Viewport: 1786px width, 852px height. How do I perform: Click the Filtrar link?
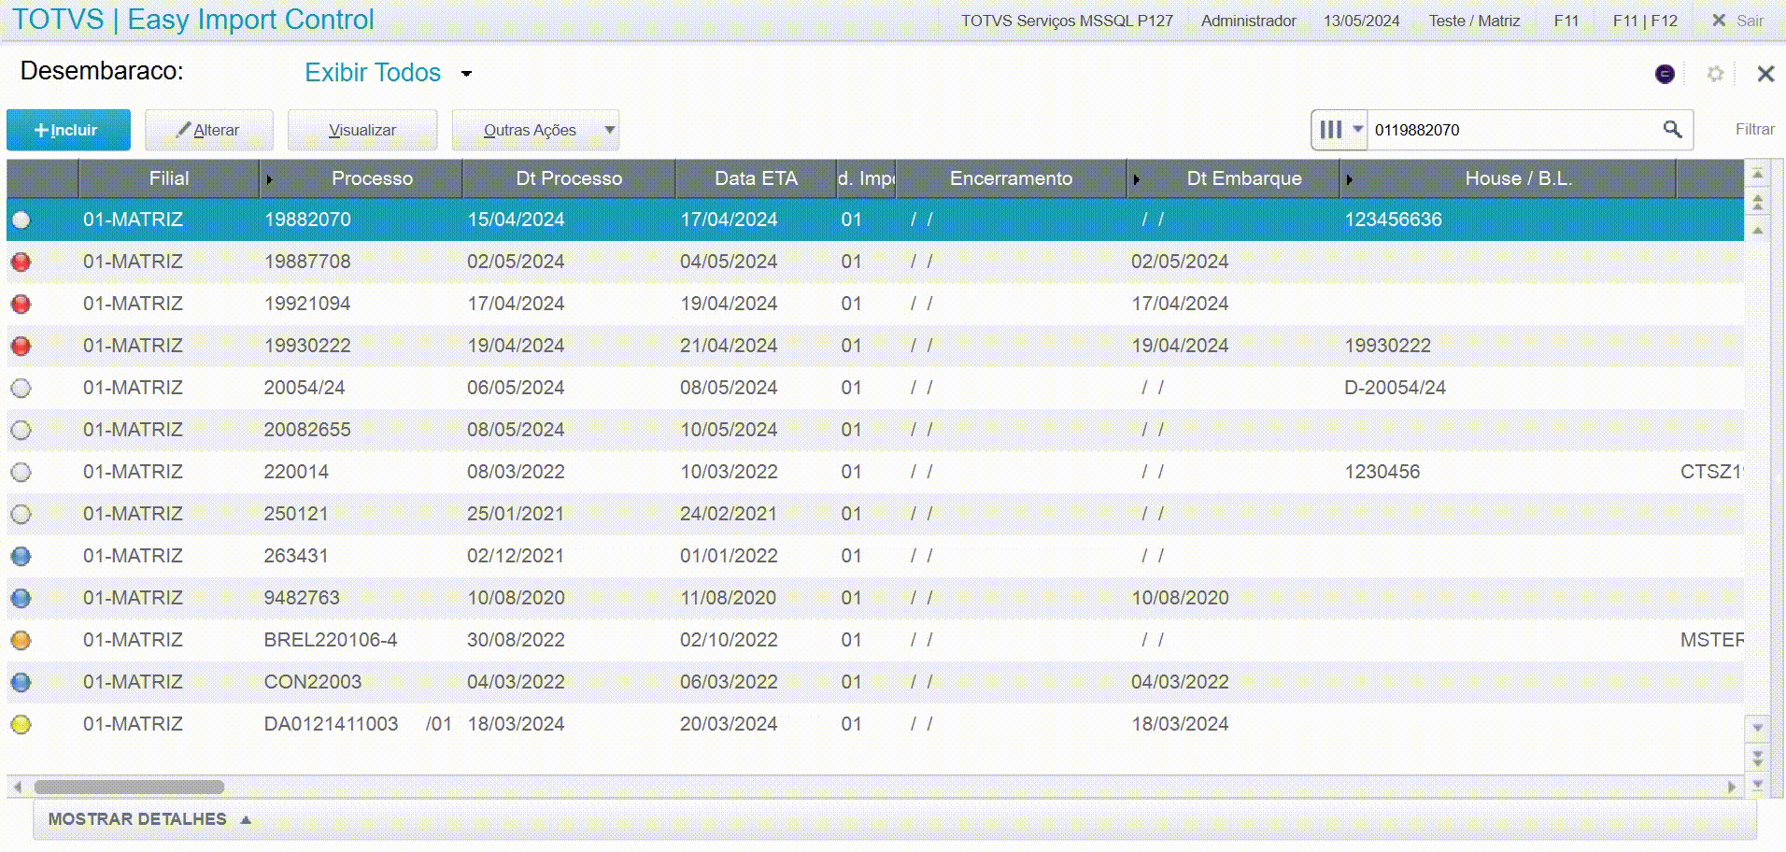[x=1754, y=130]
